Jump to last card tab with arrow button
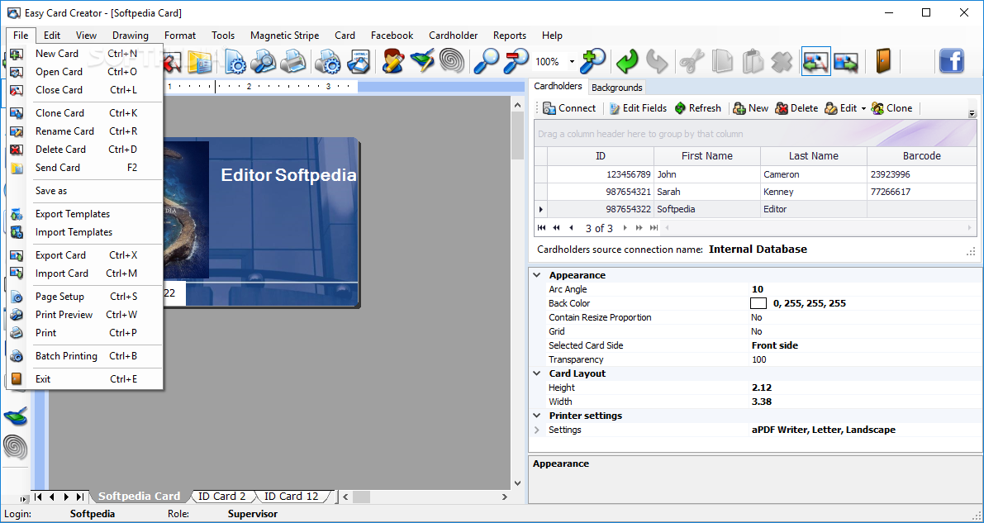Image resolution: width=984 pixels, height=523 pixels. [x=80, y=497]
